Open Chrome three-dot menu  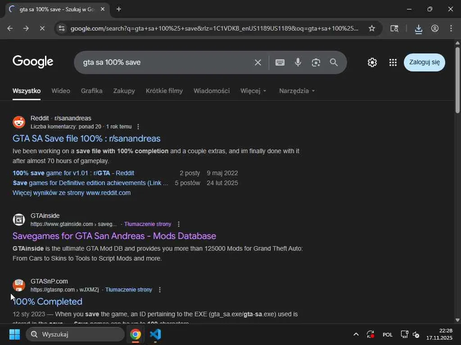(451, 28)
